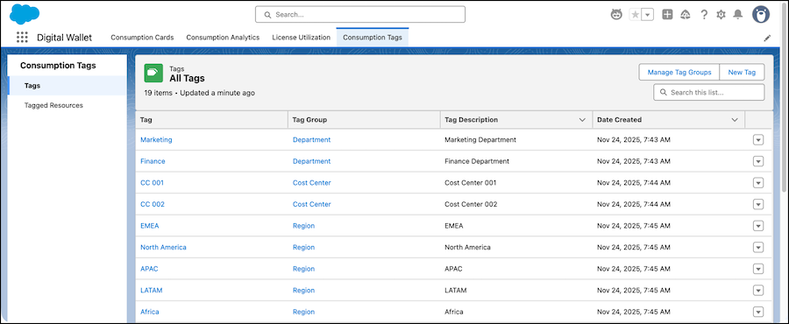Focus the Search this list field

click(x=709, y=93)
